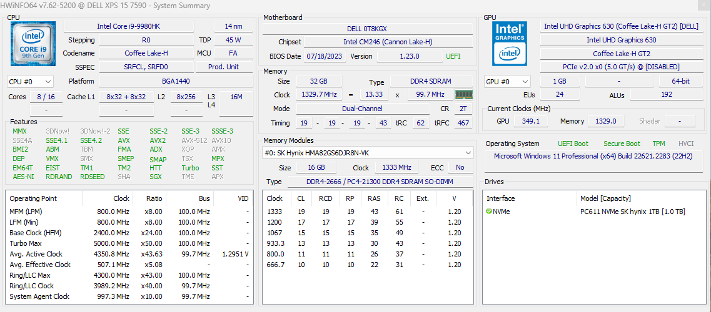
Task: Click the tRFC 467 value
Action: coord(462,123)
